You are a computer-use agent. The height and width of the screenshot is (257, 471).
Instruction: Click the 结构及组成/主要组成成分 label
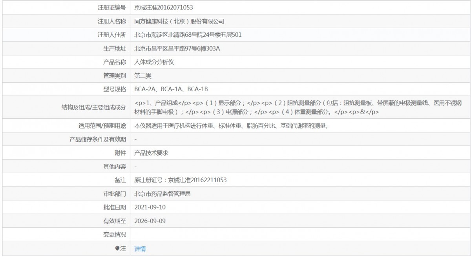tap(94, 108)
